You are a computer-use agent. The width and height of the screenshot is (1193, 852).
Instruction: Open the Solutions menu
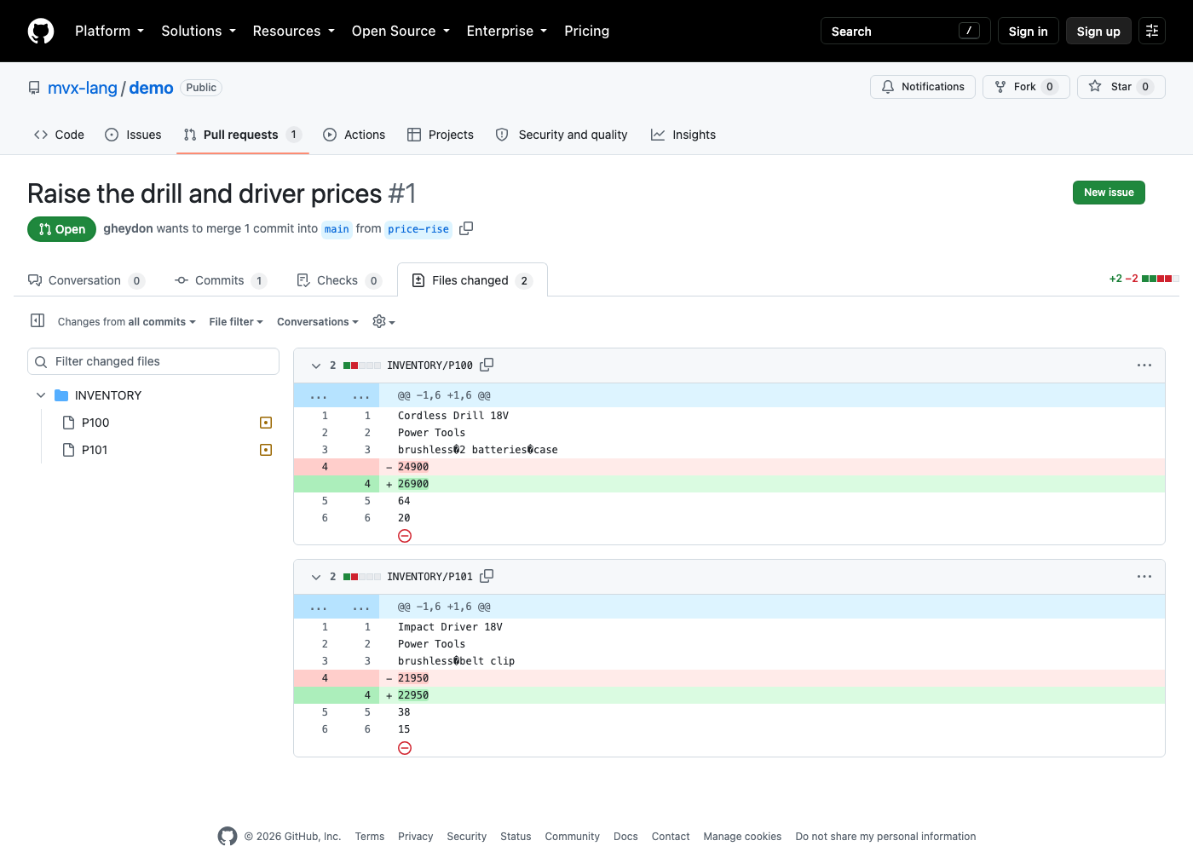click(x=199, y=31)
